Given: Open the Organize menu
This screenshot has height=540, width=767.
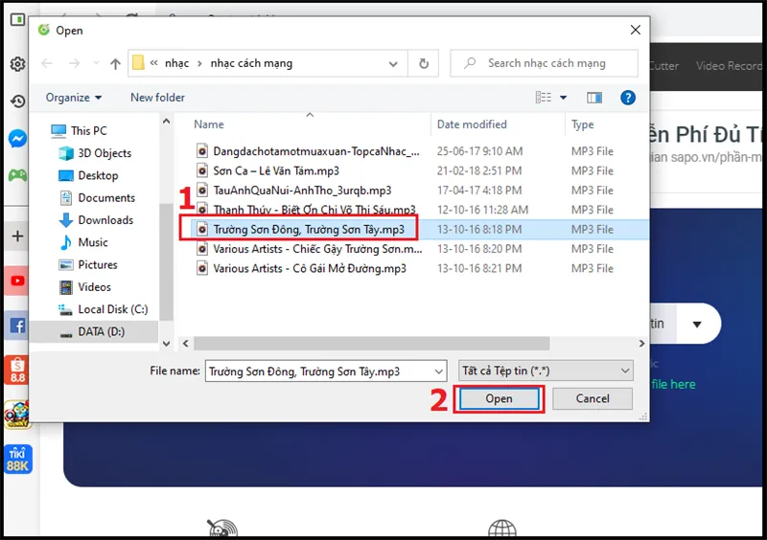Looking at the screenshot, I should [74, 98].
